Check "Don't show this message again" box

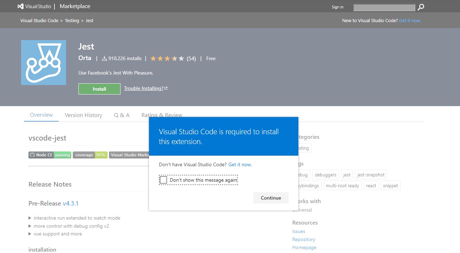click(163, 180)
